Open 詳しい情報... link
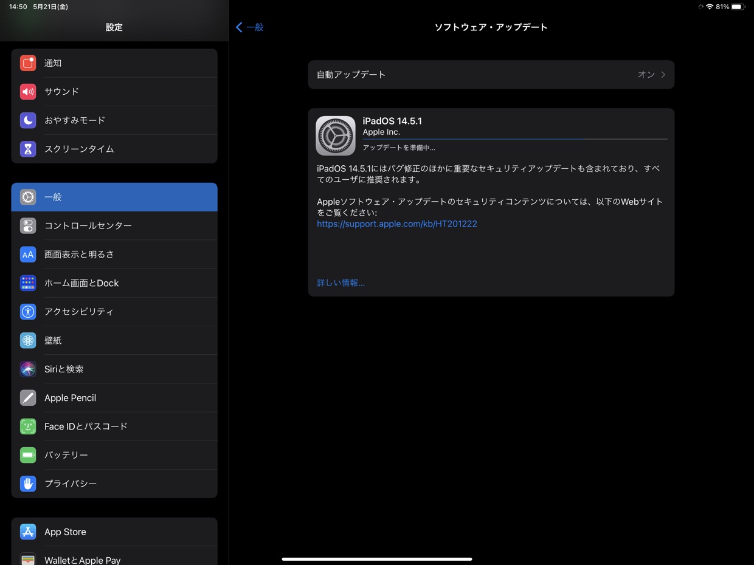Viewport: 754px width, 565px height. (x=341, y=282)
